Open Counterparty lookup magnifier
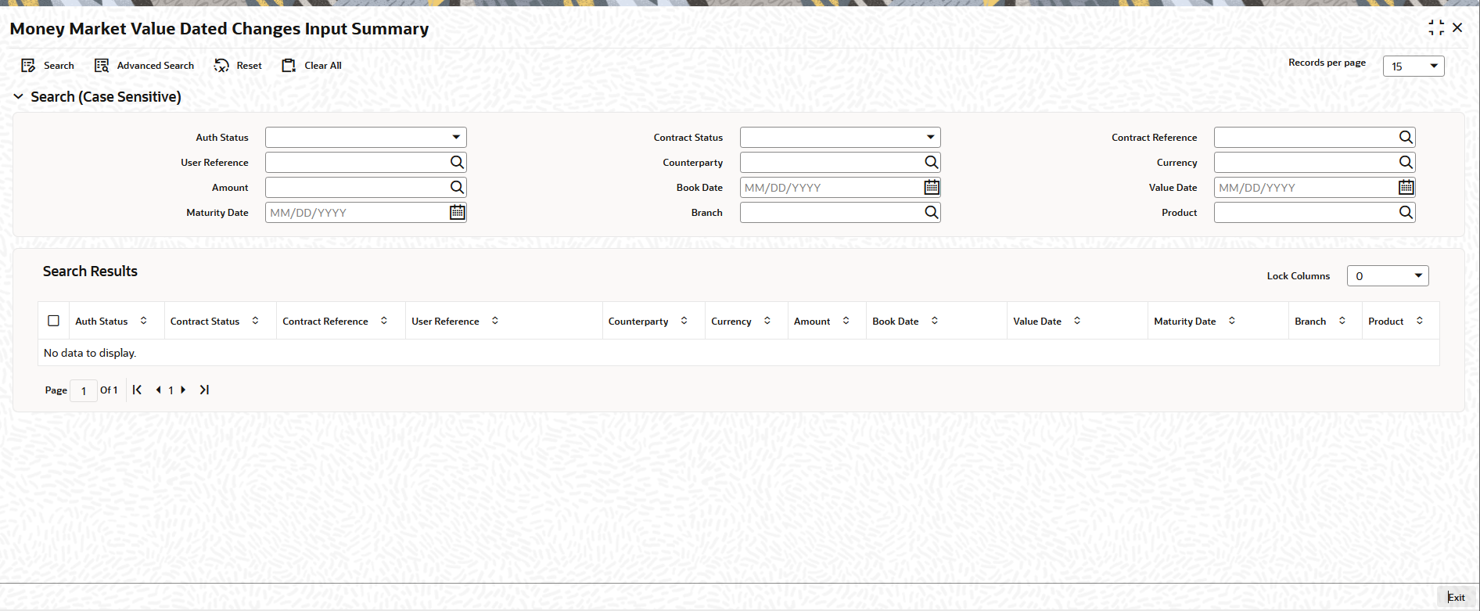1480x611 pixels. [x=932, y=162]
